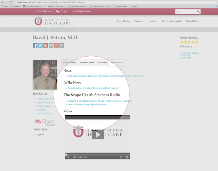Open the Health Library bookmark
Screen dimensions: 218x171
coord(99,6)
